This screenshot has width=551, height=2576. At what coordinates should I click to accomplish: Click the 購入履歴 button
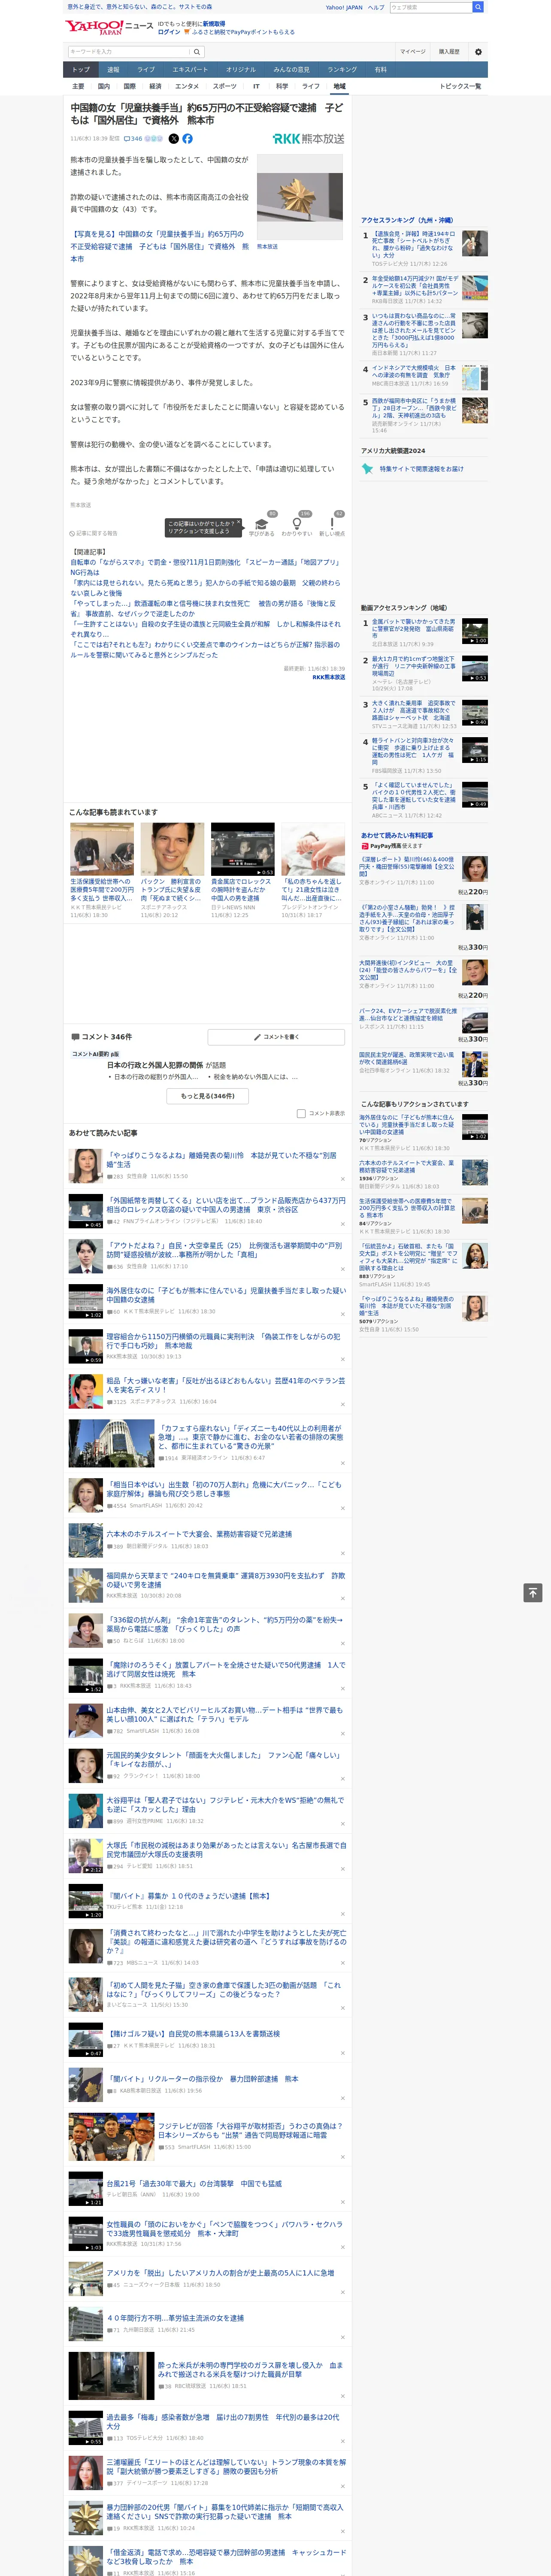tap(449, 52)
